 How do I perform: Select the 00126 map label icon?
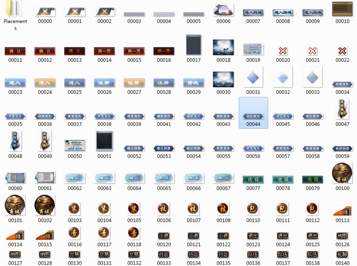342,236
